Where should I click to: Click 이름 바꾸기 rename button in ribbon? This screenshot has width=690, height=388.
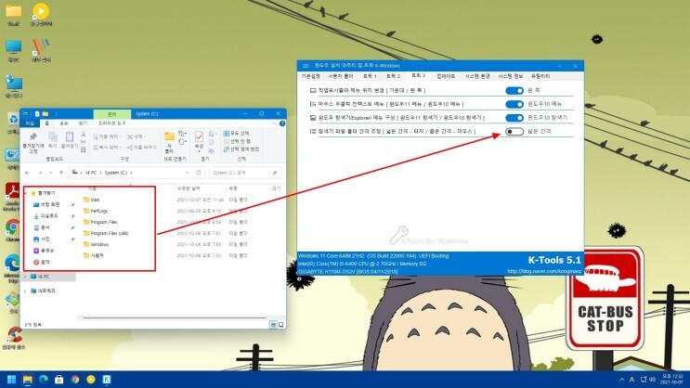(x=142, y=148)
